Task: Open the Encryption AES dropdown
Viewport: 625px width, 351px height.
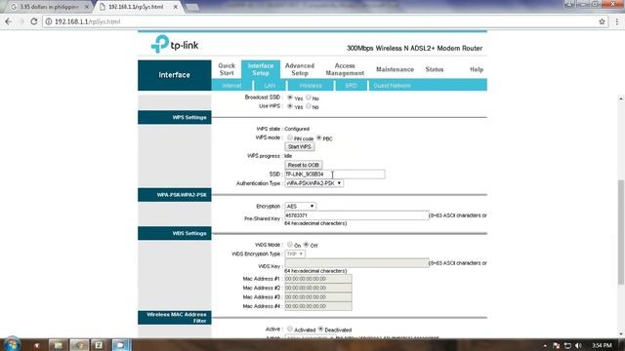Action: point(301,206)
